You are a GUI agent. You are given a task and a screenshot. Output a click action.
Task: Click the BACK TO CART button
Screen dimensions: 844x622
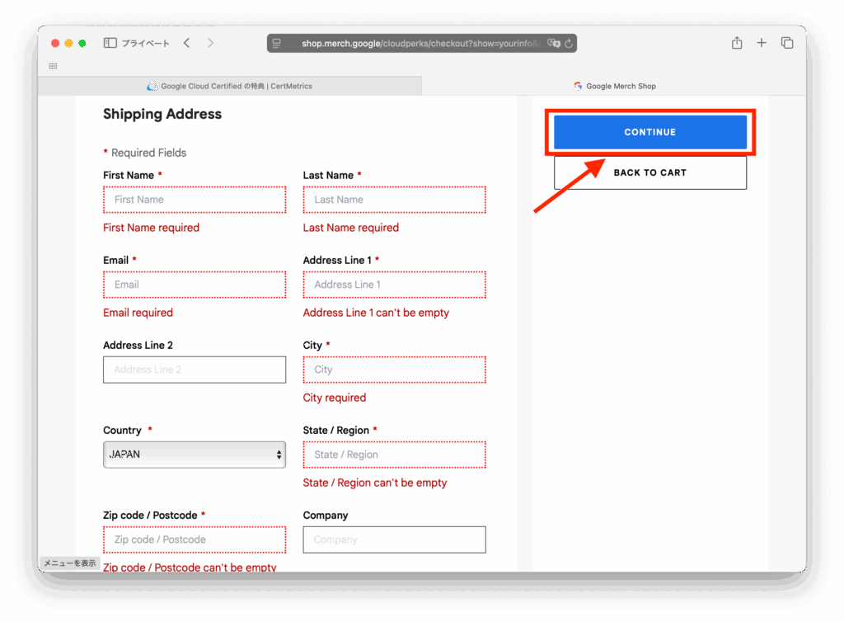point(649,173)
